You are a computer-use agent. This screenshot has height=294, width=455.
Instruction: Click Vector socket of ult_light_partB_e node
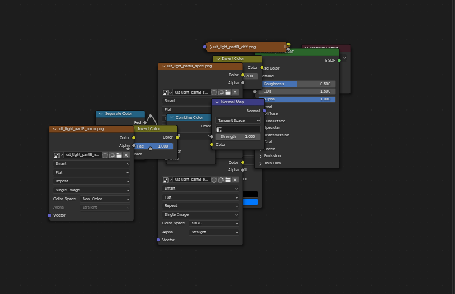[x=158, y=240]
